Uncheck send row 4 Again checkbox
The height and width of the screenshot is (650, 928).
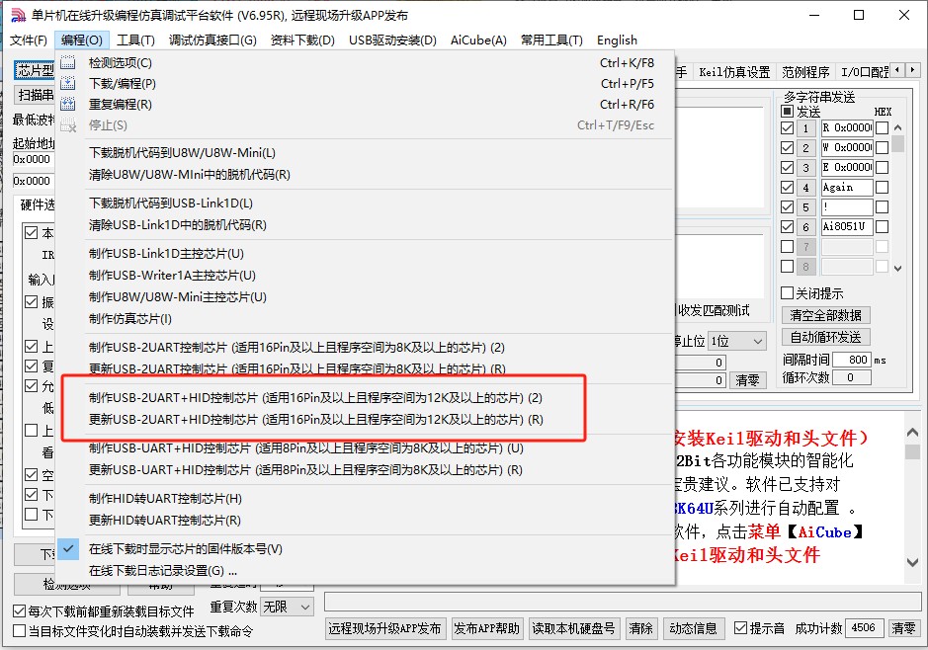[x=787, y=188]
